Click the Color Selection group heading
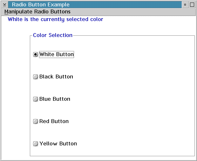Image resolution: width=197 pixels, height=161 pixels. pyautogui.click(x=53, y=35)
